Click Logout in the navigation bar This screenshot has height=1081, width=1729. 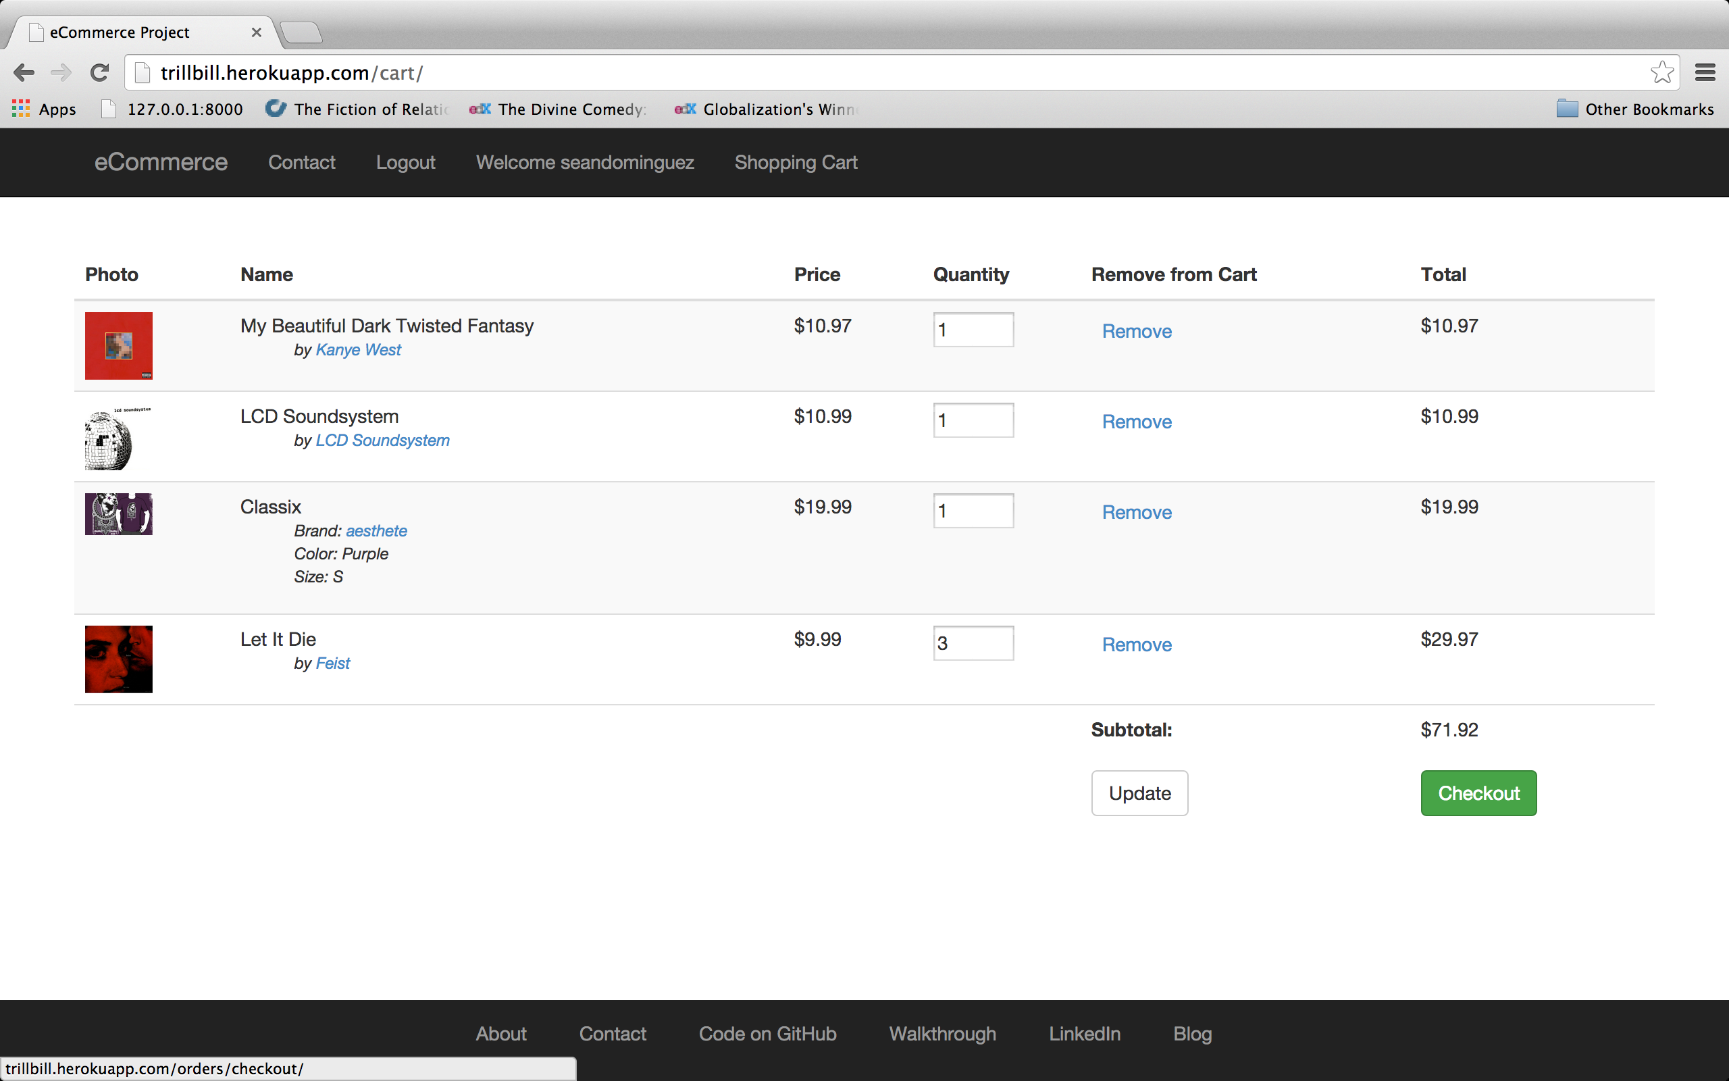pos(405,162)
